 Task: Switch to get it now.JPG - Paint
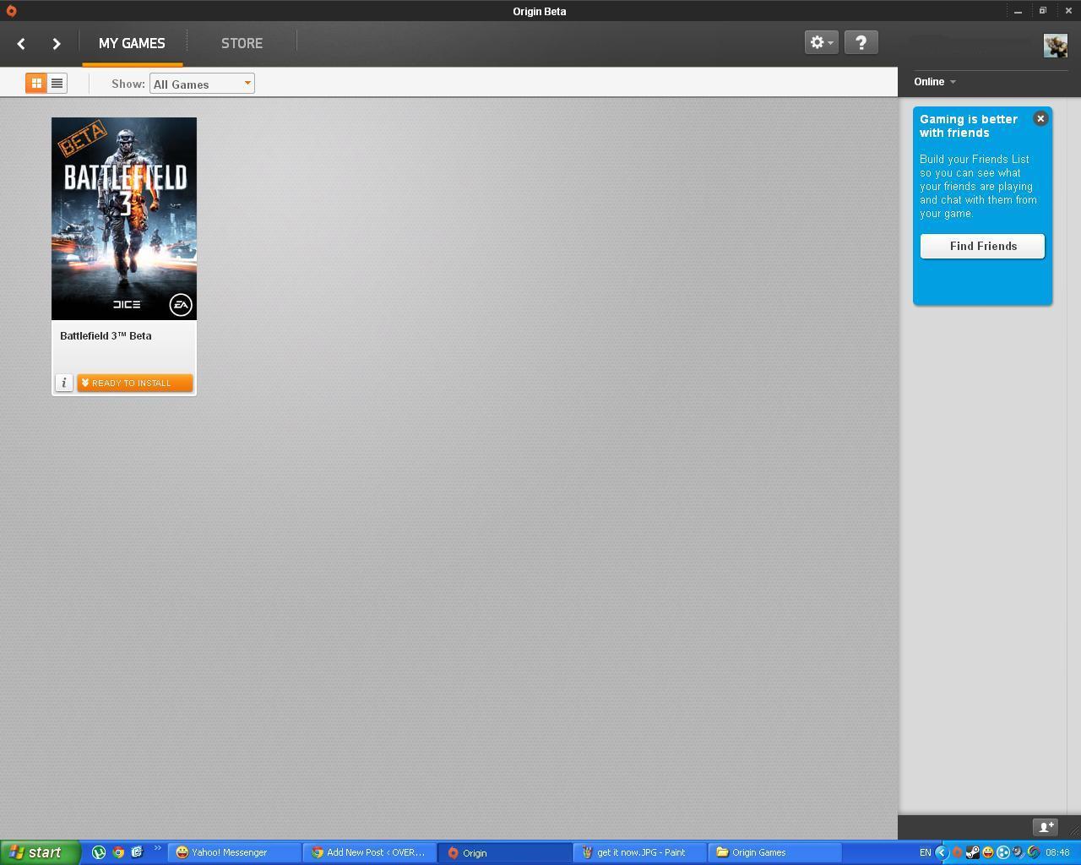click(640, 852)
